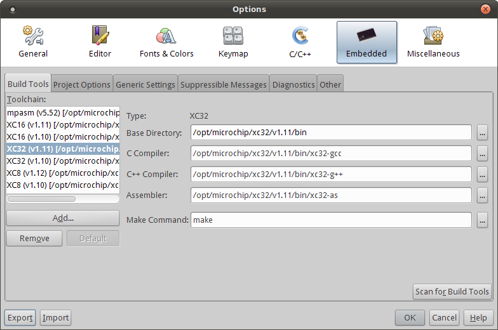This screenshot has height=330, width=498.
Task: Select XC8 (v1.10) toolchain
Action: pyautogui.click(x=63, y=185)
